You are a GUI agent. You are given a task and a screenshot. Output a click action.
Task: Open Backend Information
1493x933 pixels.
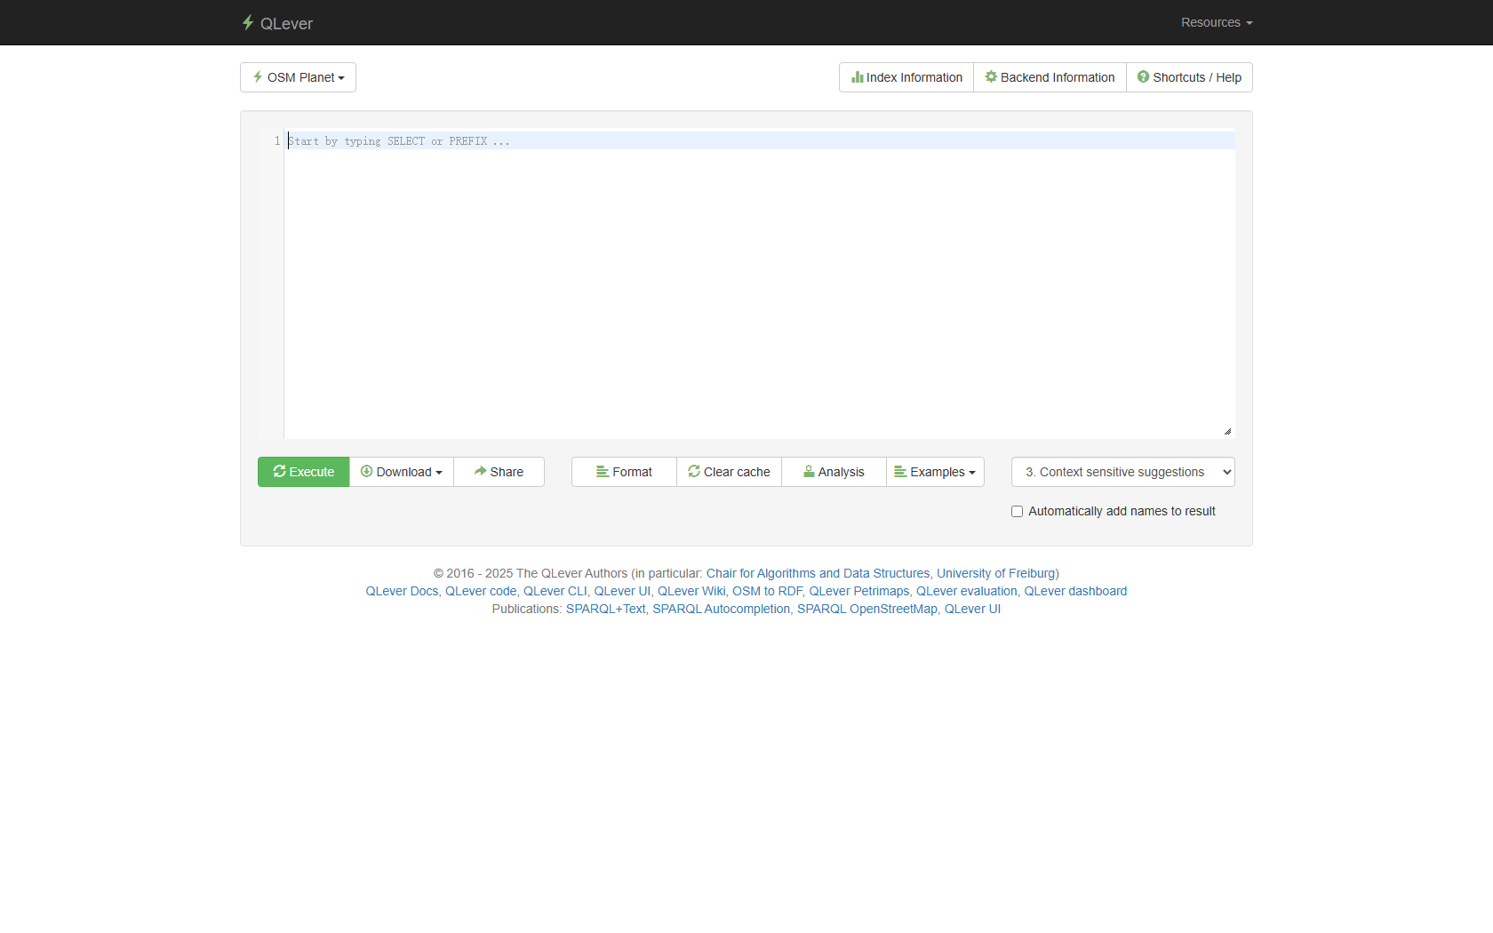pos(1050,77)
